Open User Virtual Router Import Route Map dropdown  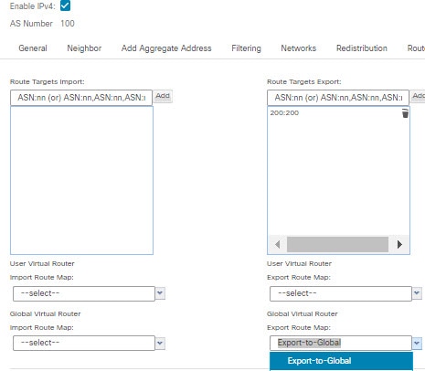(x=160, y=293)
